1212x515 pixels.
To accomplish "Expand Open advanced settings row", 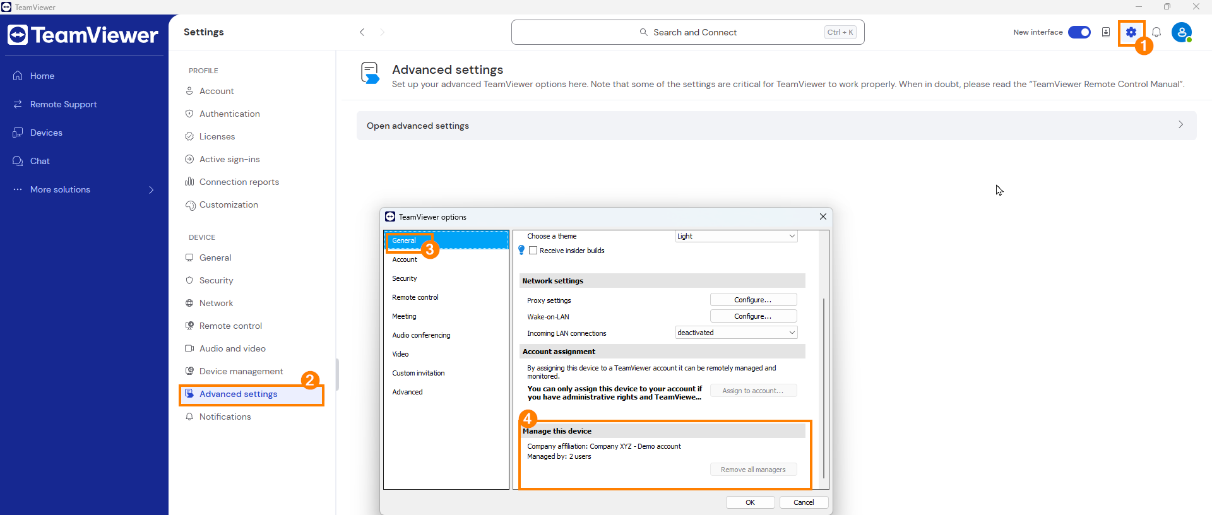I will click(776, 126).
